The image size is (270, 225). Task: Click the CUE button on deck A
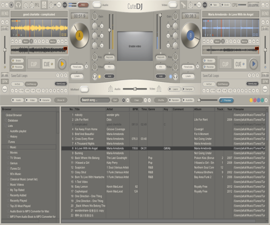tap(48, 63)
